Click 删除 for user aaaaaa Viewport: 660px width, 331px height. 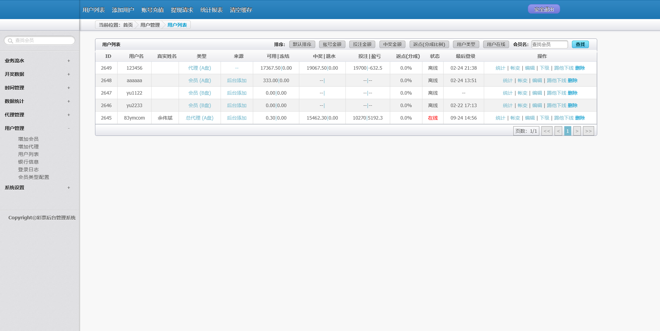573,80
